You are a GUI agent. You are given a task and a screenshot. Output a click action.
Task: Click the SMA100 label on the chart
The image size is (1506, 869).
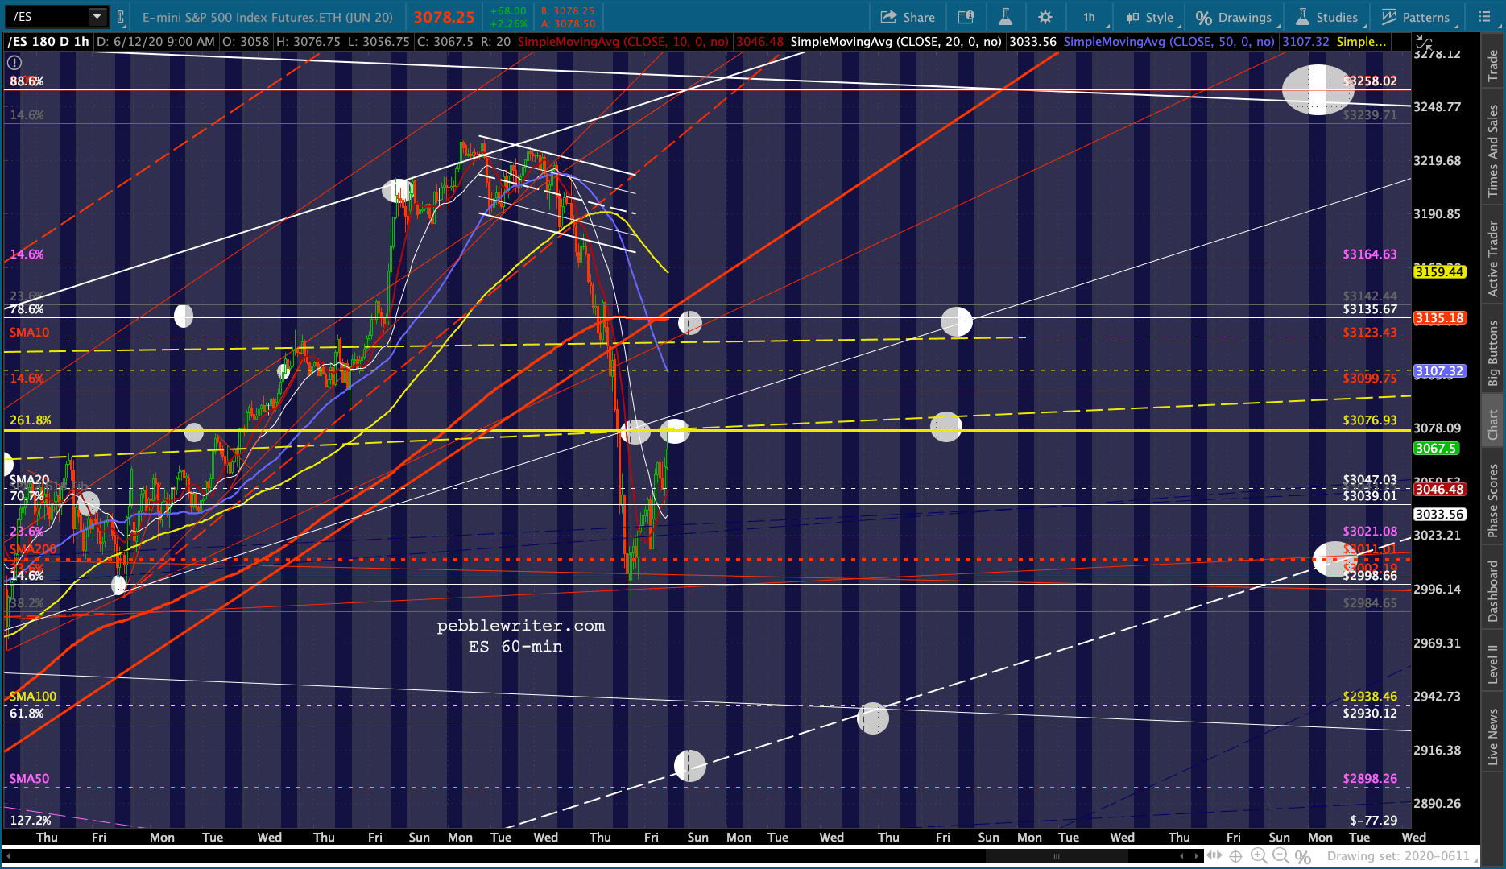pyautogui.click(x=33, y=696)
